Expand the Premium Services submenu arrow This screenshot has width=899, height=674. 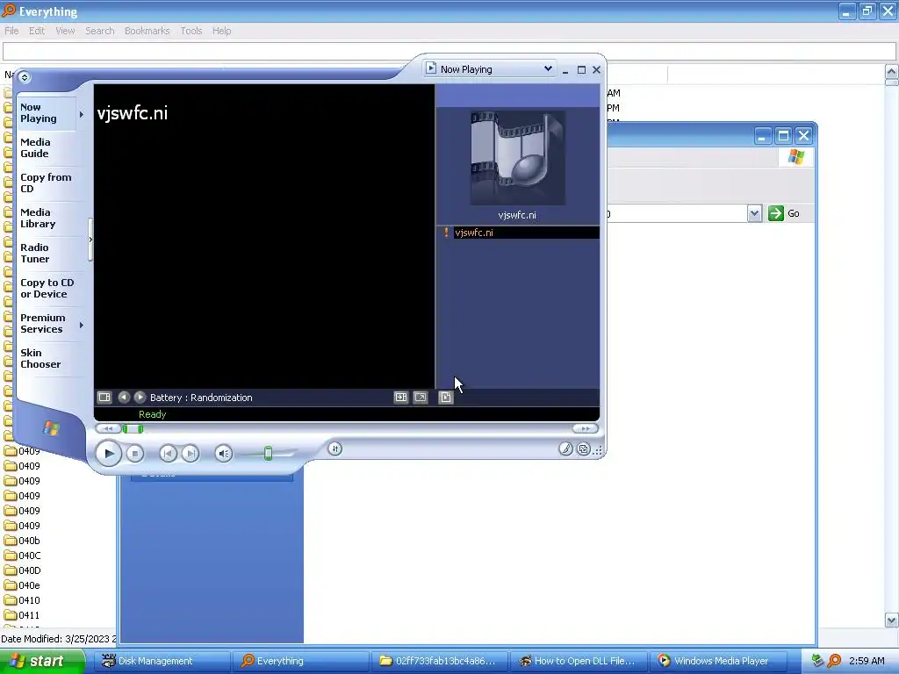[82, 325]
